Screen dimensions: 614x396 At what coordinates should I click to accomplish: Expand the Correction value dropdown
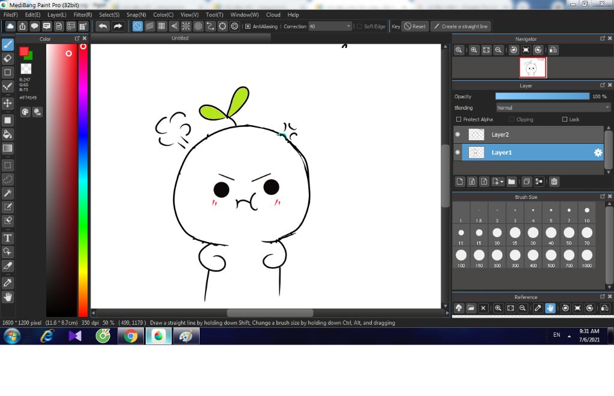pos(349,26)
